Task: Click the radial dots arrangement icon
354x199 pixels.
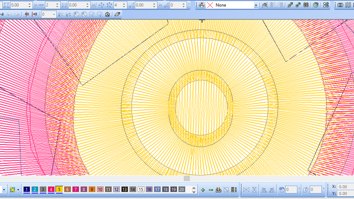Action: 109,5
